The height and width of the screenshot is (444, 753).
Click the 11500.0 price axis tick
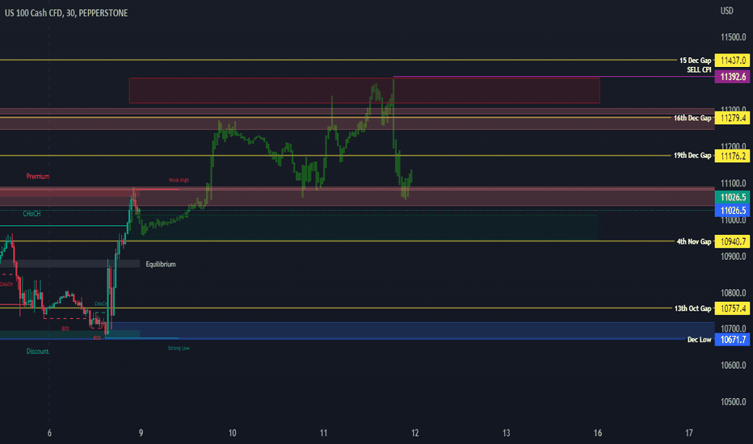pos(733,37)
